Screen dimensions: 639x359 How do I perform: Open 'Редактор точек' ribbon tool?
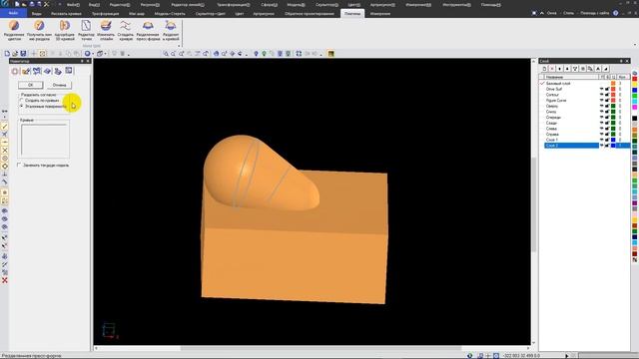86,31
